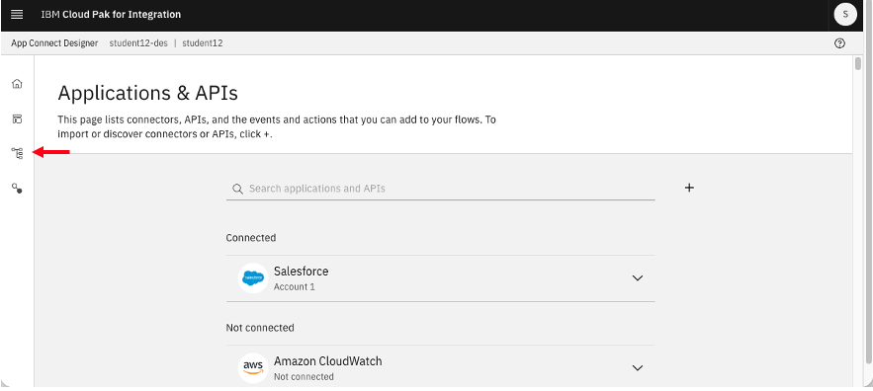This screenshot has width=873, height=391.
Task: Click IBM Cloud Pak for Integration title
Action: 111,15
